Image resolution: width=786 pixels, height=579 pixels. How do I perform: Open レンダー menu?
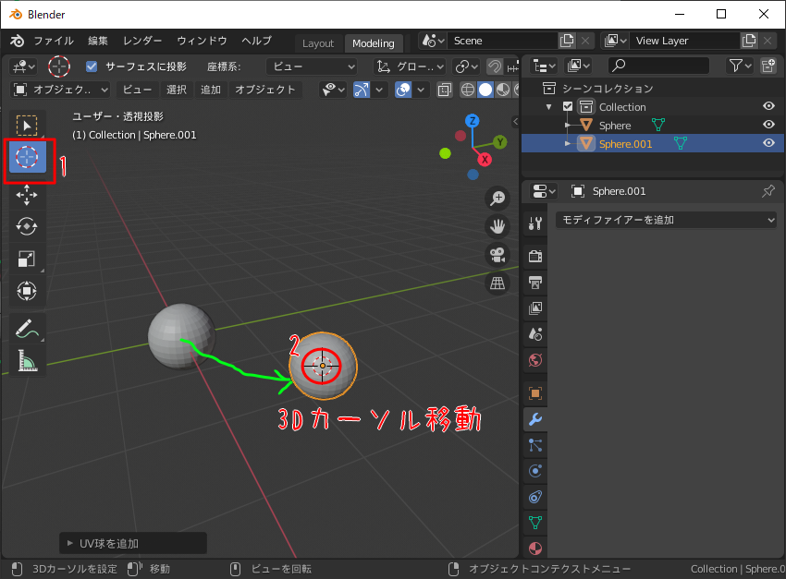(x=142, y=41)
